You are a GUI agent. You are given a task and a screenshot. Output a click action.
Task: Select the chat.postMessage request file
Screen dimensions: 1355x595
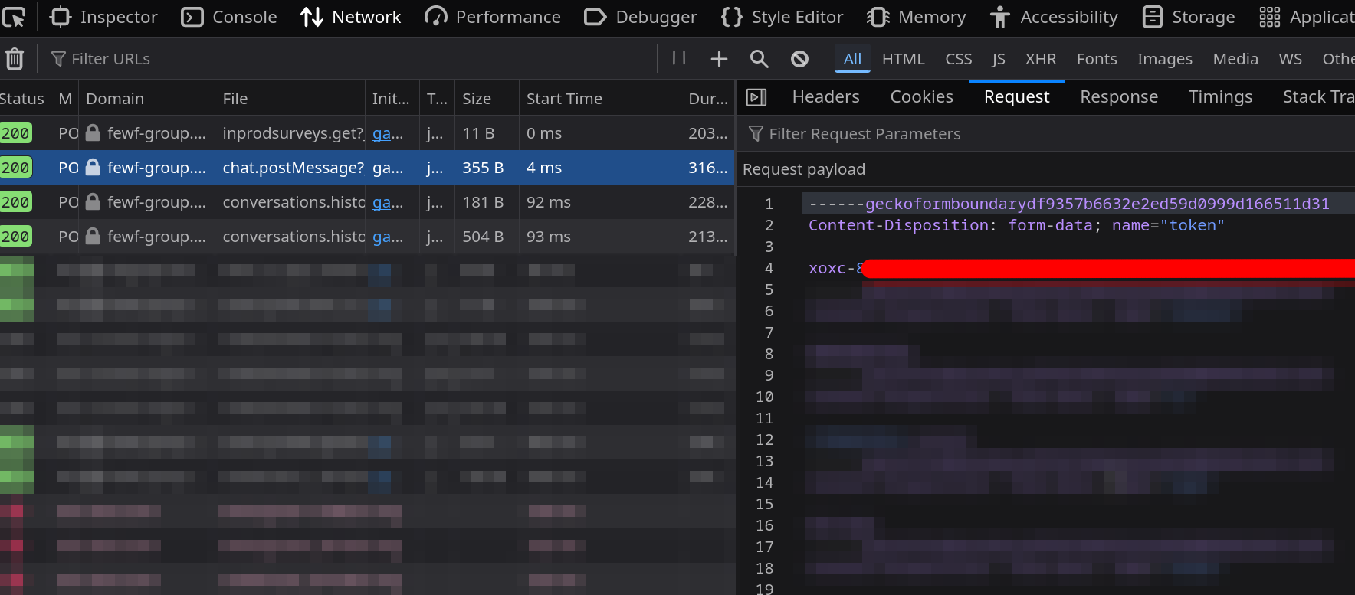[293, 168]
